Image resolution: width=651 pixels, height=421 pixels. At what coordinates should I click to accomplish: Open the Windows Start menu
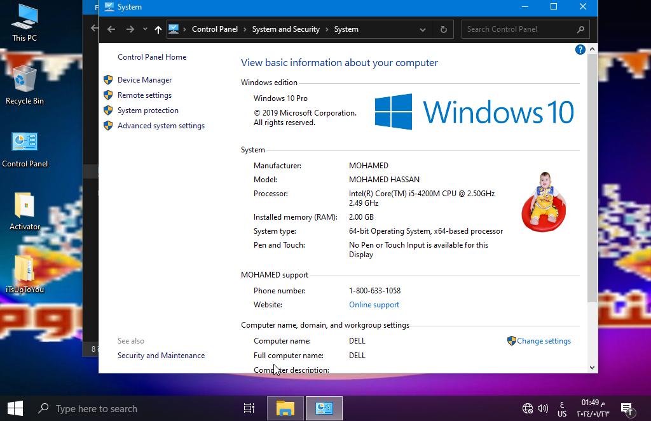pos(15,408)
